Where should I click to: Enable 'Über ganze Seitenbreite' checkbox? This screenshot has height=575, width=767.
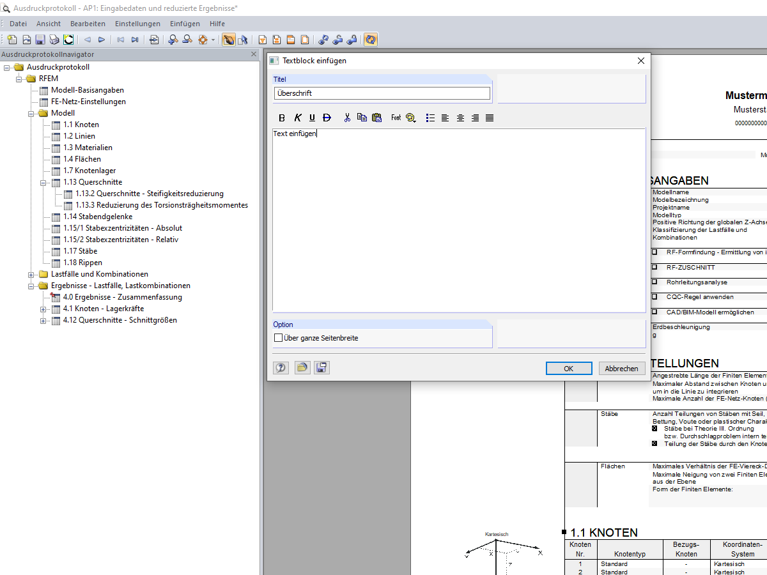(x=278, y=337)
